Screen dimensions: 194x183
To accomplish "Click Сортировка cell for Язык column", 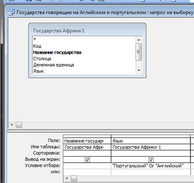I will [x=151, y=153].
